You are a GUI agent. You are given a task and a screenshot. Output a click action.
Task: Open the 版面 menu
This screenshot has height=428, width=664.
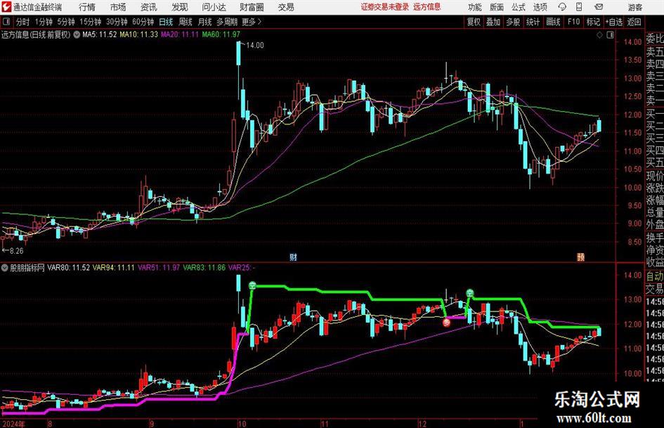pyautogui.click(x=497, y=7)
